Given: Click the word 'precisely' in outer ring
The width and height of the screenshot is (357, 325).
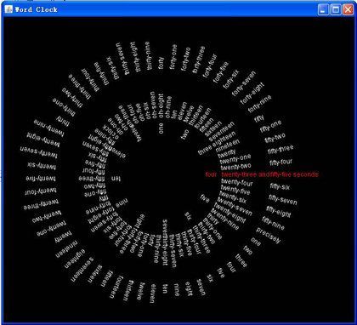Looking at the screenshot, I should coord(268,235).
